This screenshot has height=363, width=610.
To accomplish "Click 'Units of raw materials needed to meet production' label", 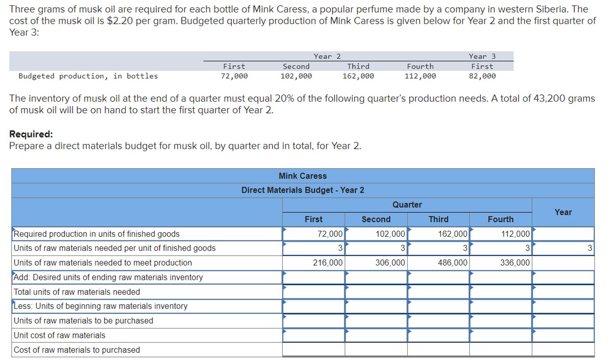I will click(x=103, y=263).
